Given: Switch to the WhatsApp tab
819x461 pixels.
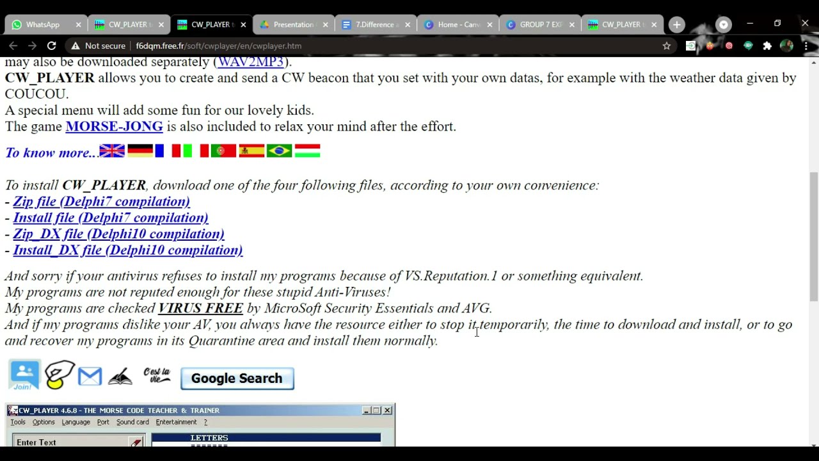Looking at the screenshot, I should click(45, 24).
